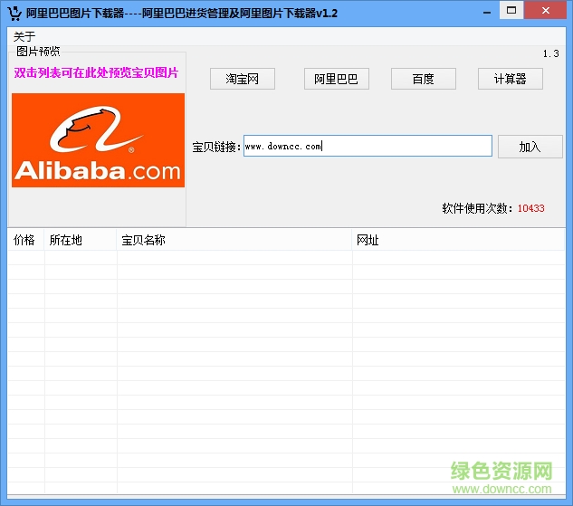Click the 淘宝网 button
573x506 pixels.
(x=243, y=79)
